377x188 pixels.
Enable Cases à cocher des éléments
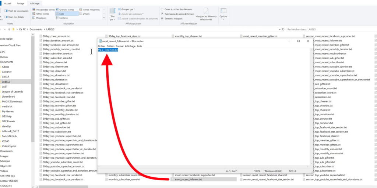tap(162, 9)
